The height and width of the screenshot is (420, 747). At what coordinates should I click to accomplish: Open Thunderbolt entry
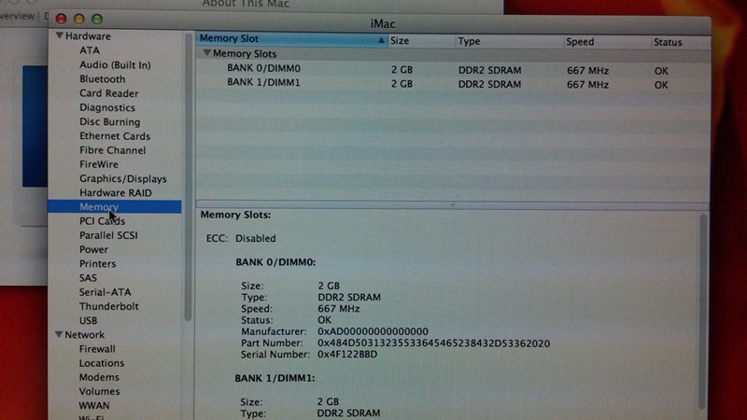coord(109,306)
